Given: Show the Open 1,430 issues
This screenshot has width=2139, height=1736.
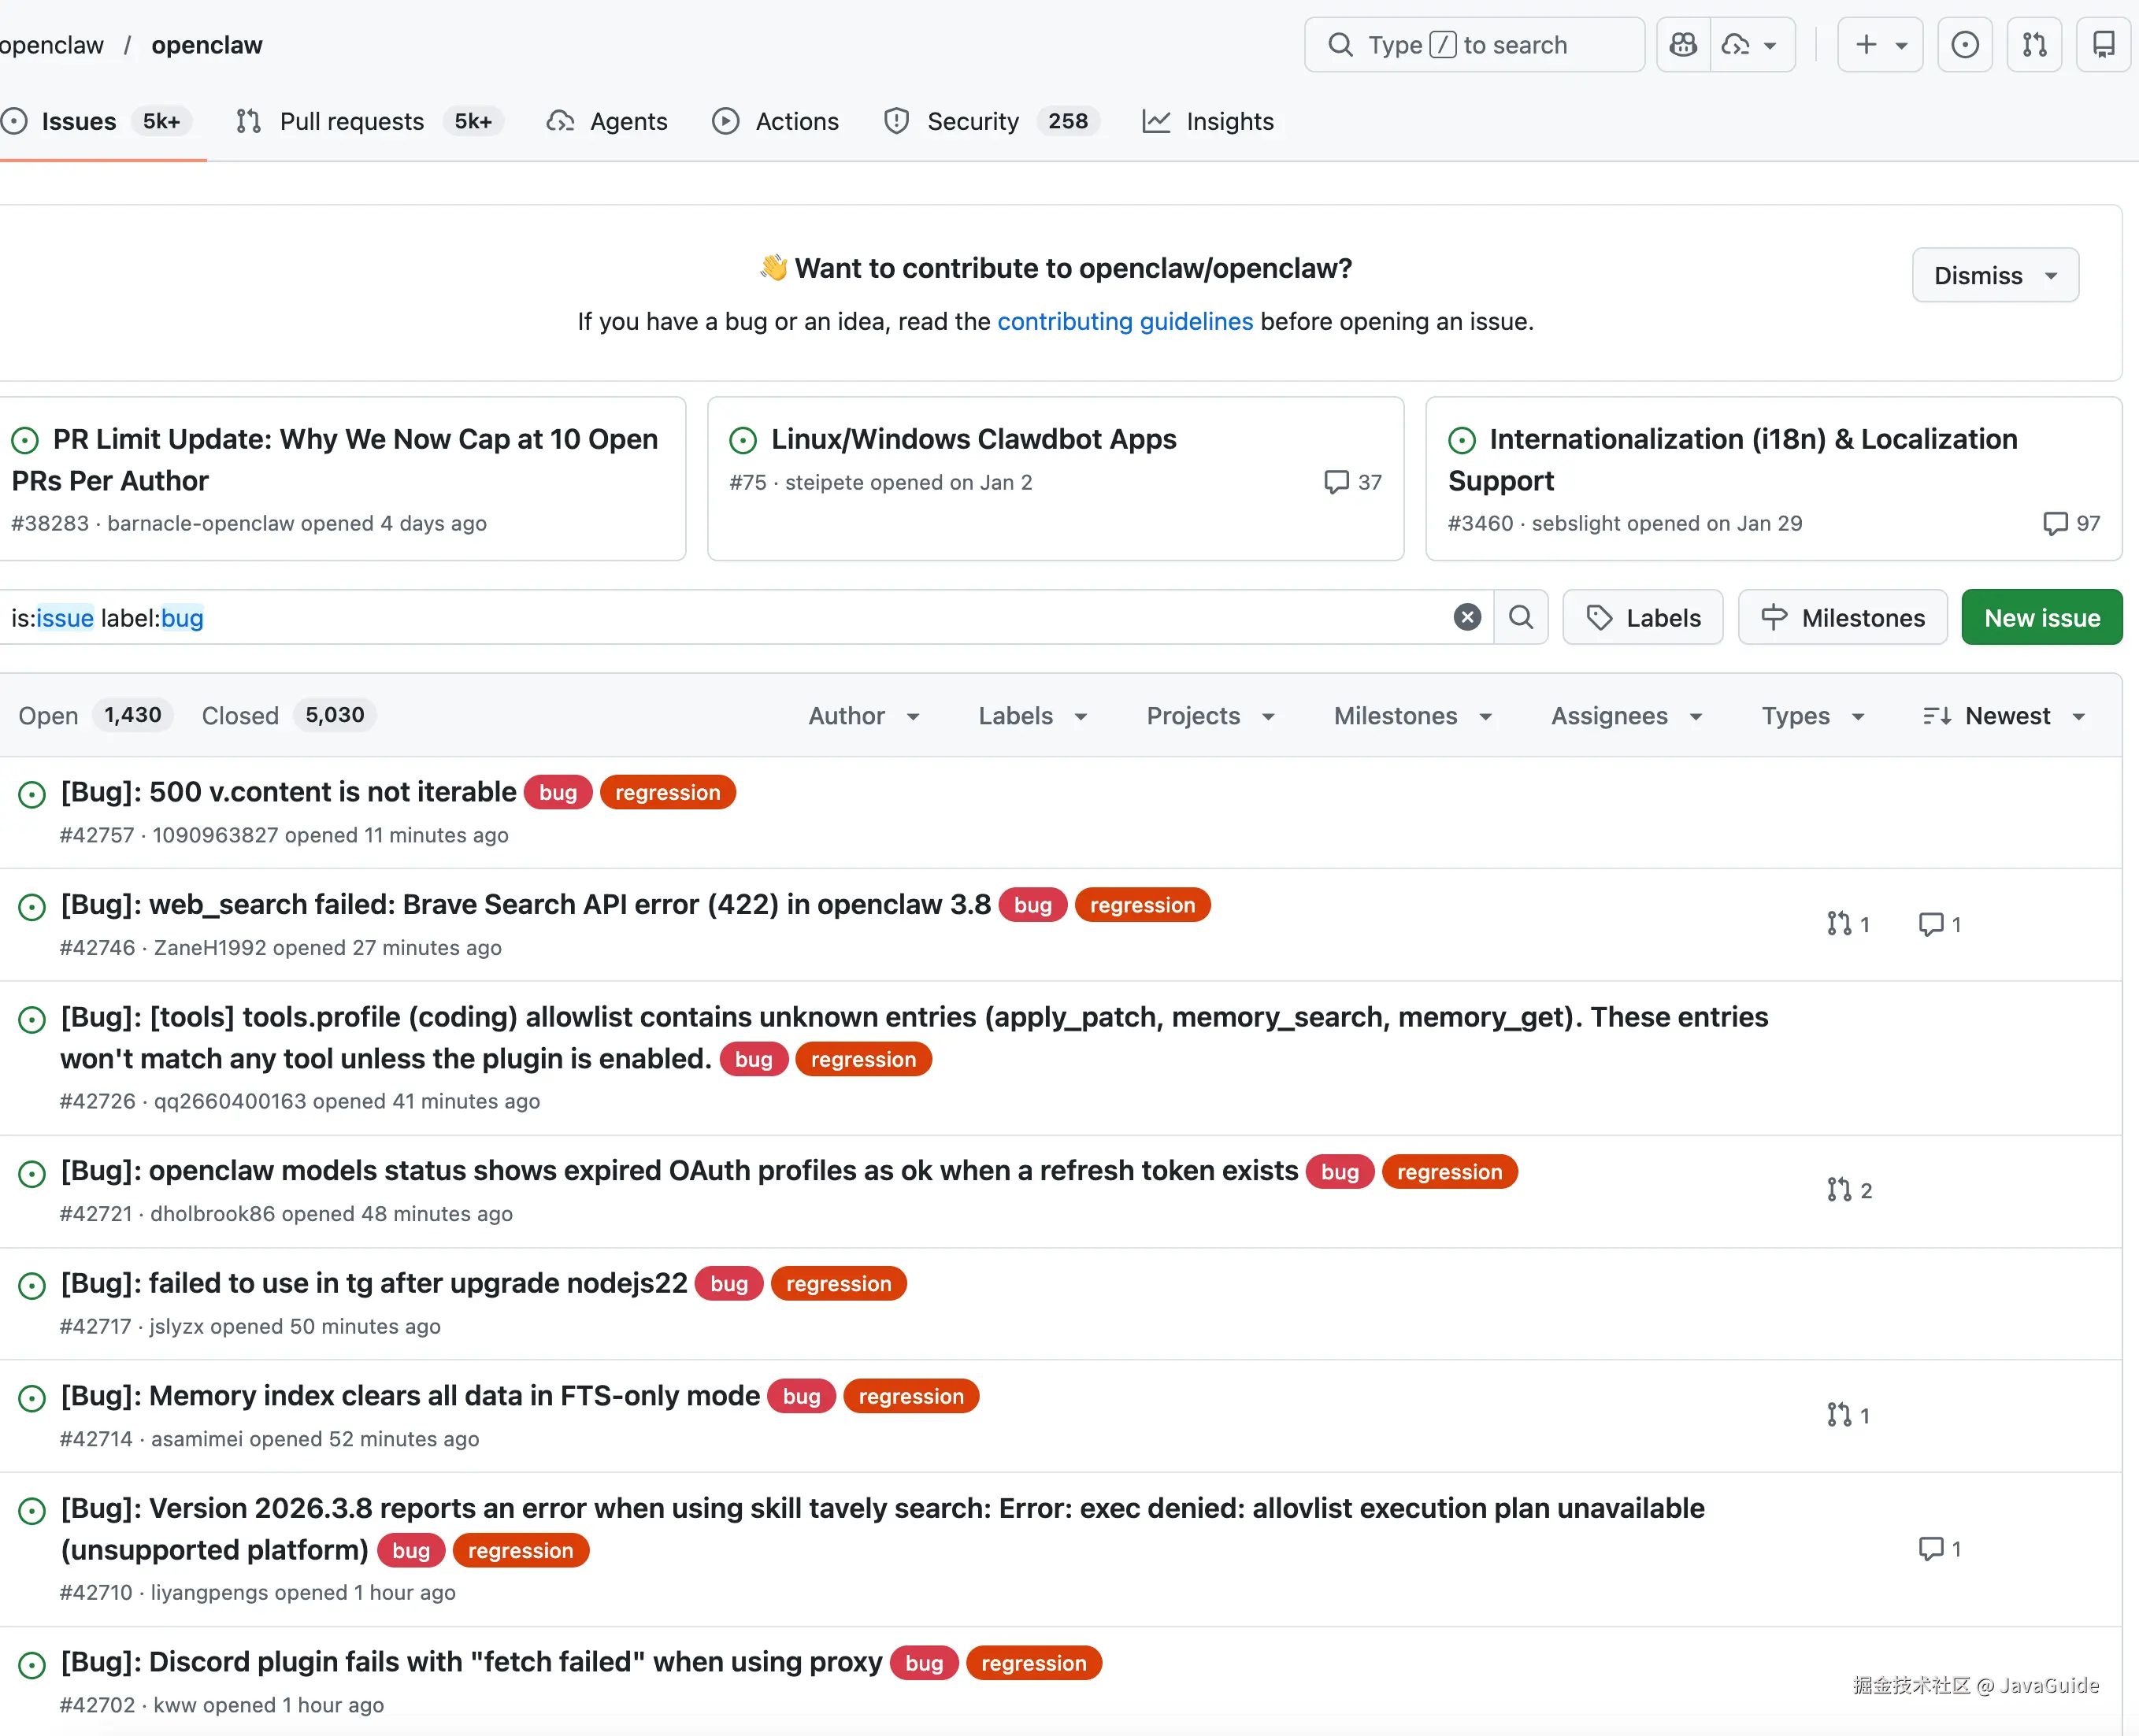Looking at the screenshot, I should [x=95, y=715].
